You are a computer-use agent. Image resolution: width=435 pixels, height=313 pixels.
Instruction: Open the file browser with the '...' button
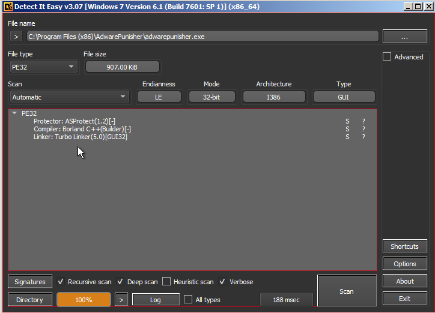click(405, 36)
